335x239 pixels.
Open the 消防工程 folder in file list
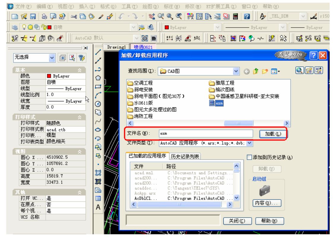[x=140, y=116]
